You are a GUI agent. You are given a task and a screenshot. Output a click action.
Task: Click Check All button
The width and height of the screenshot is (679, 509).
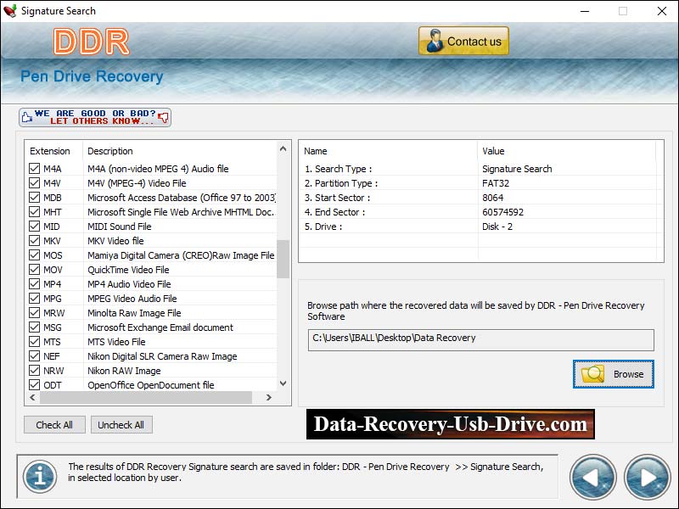pyautogui.click(x=54, y=425)
